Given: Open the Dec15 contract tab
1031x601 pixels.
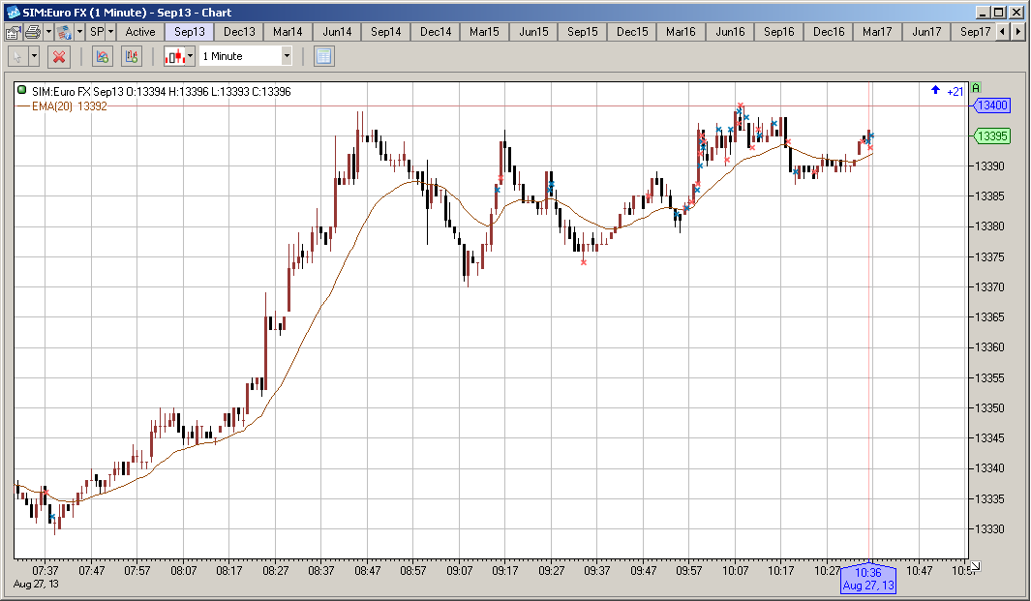Looking at the screenshot, I should [x=632, y=32].
